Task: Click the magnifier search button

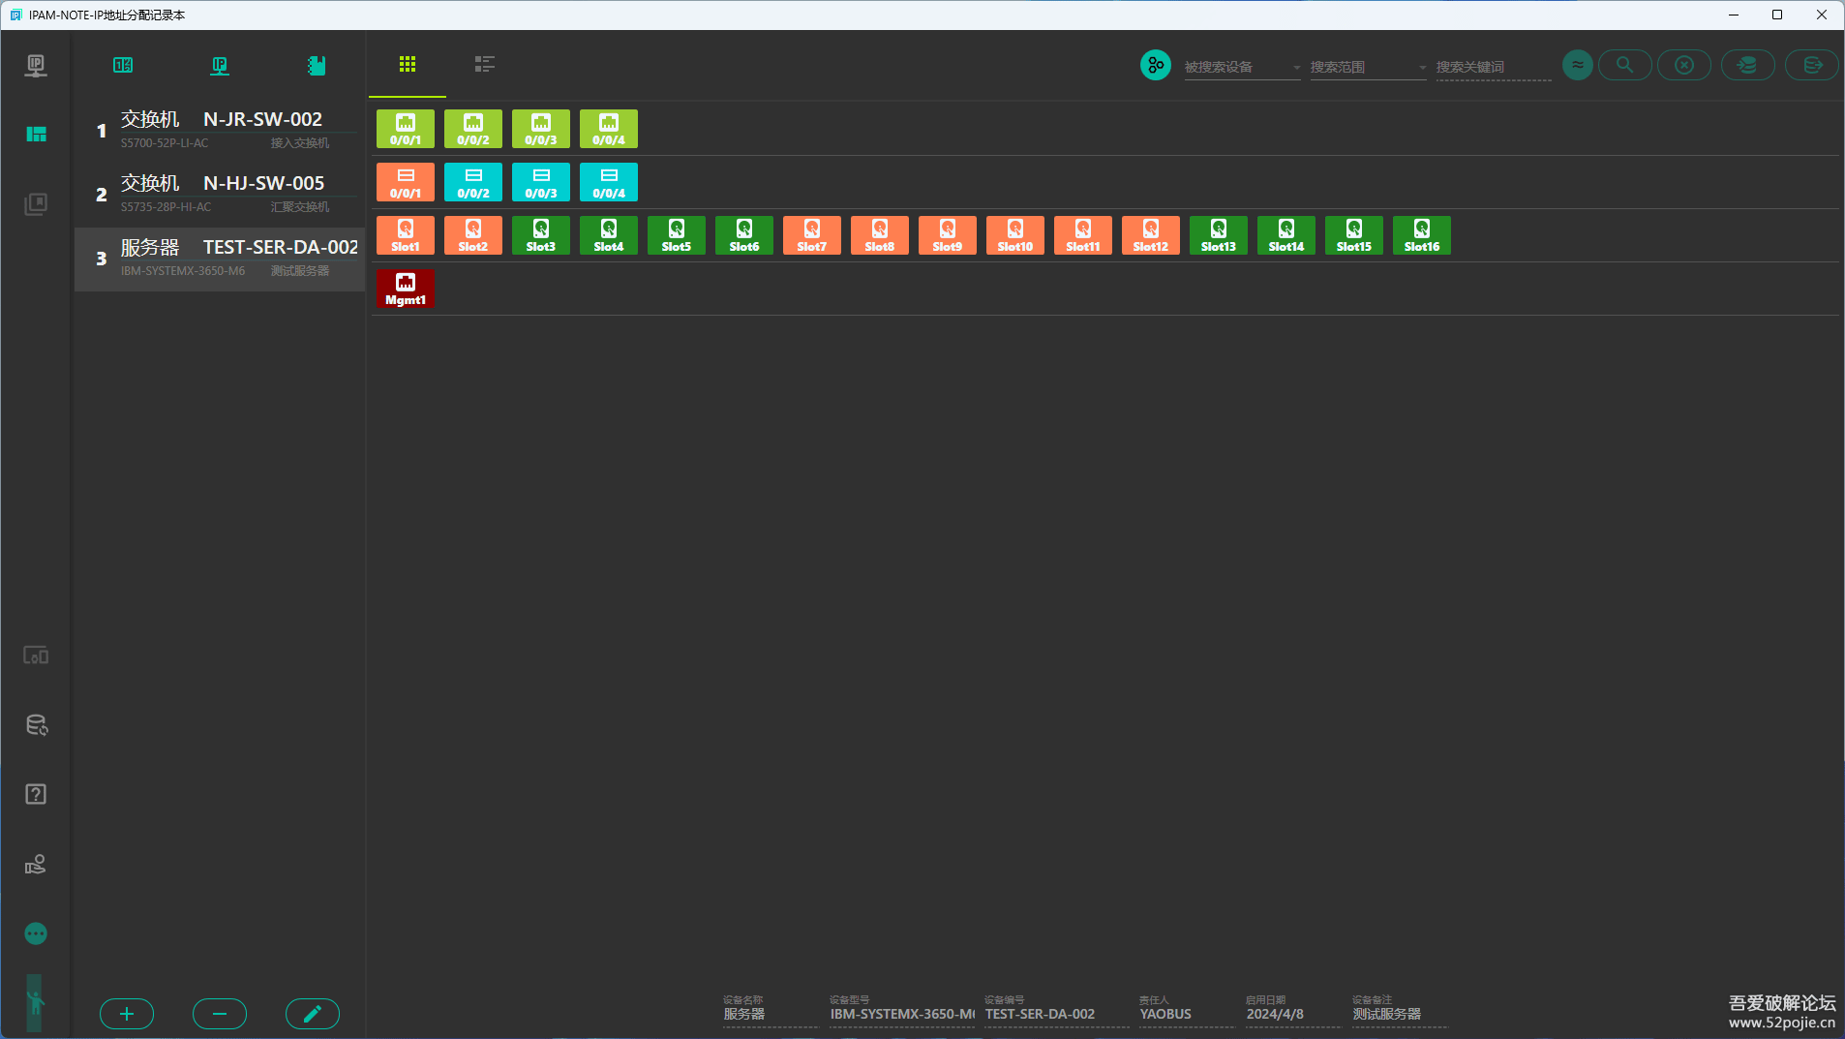Action: click(x=1624, y=65)
